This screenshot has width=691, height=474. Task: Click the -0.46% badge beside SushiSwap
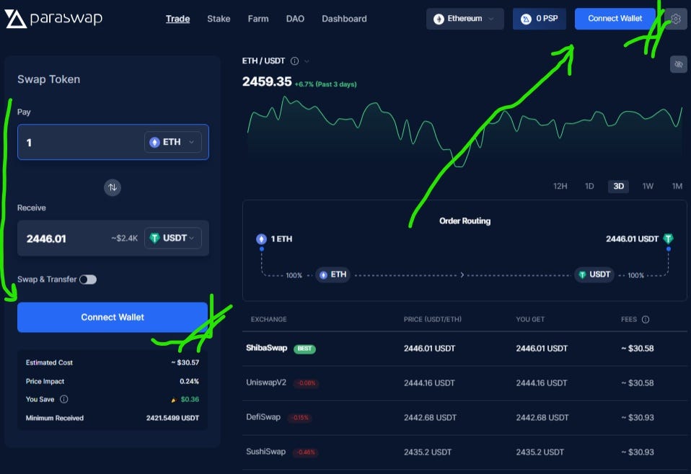pyautogui.click(x=306, y=452)
